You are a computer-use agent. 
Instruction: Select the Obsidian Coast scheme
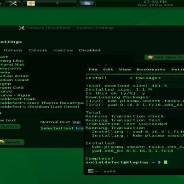(14, 80)
